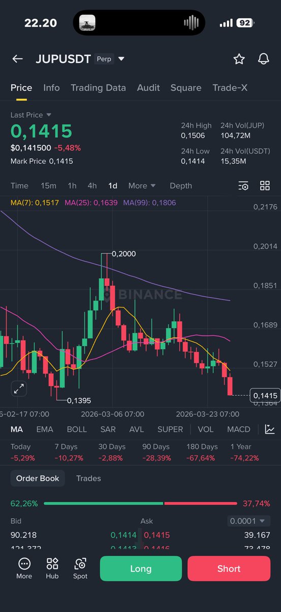Enable the BOLL indicator

[77, 429]
